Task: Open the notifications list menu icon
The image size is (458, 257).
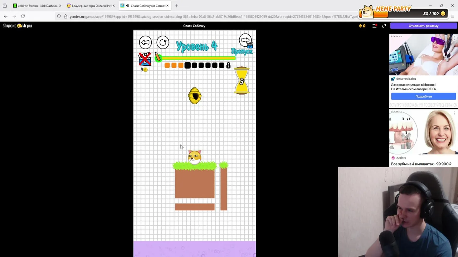Action: [374, 26]
